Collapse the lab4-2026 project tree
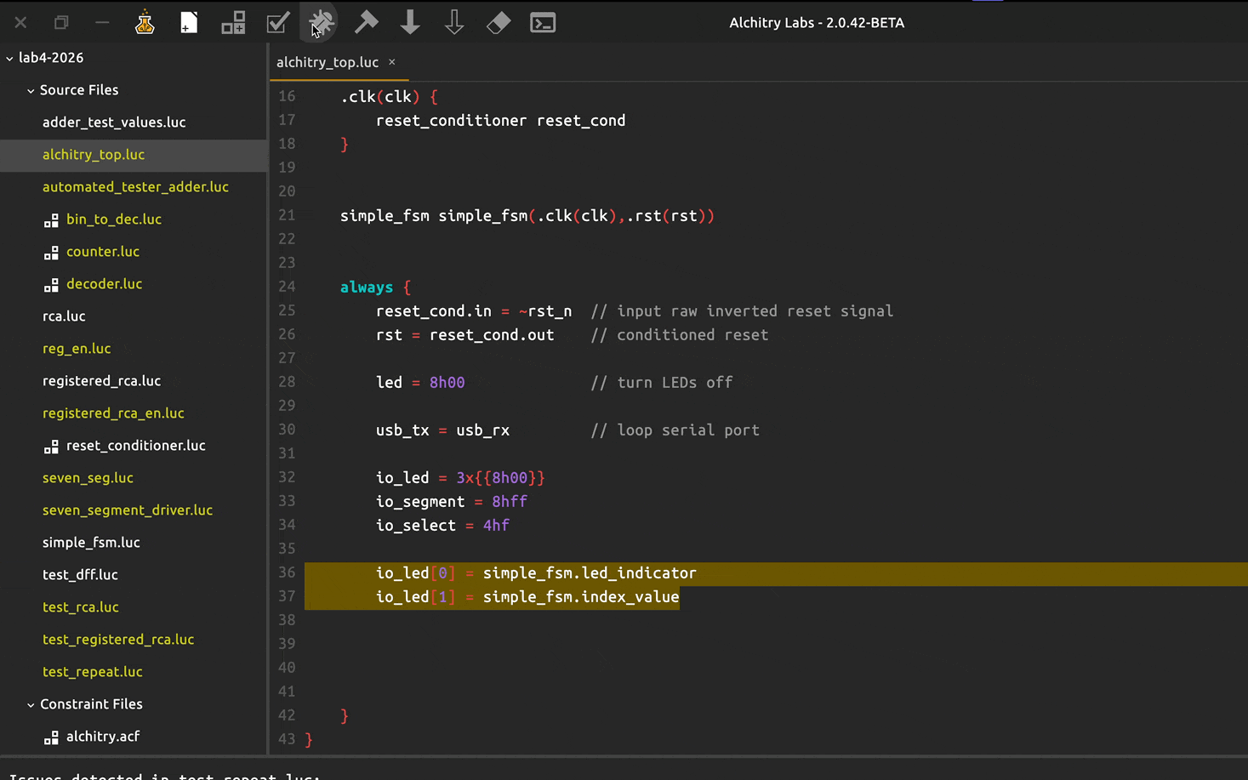Image resolution: width=1248 pixels, height=780 pixels. pos(10,58)
